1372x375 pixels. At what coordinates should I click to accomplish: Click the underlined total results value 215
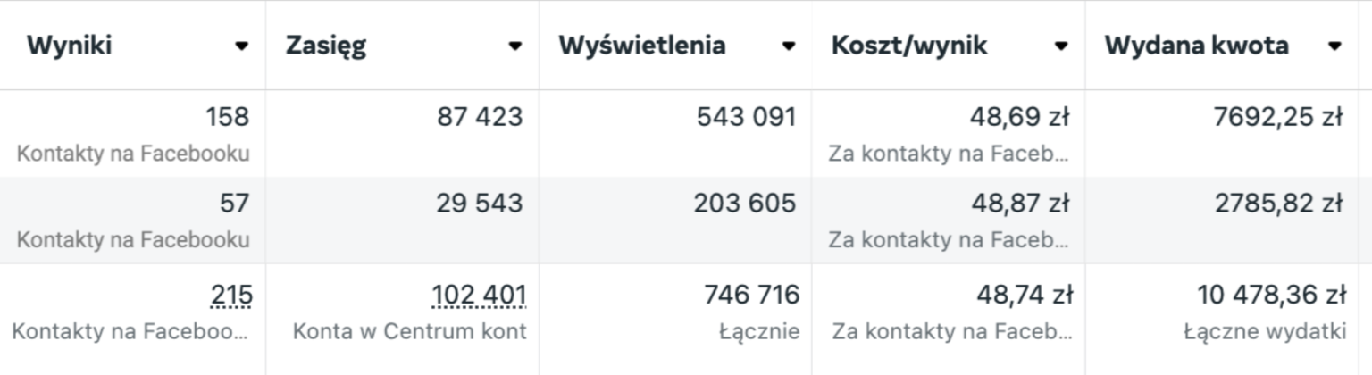pyautogui.click(x=231, y=295)
